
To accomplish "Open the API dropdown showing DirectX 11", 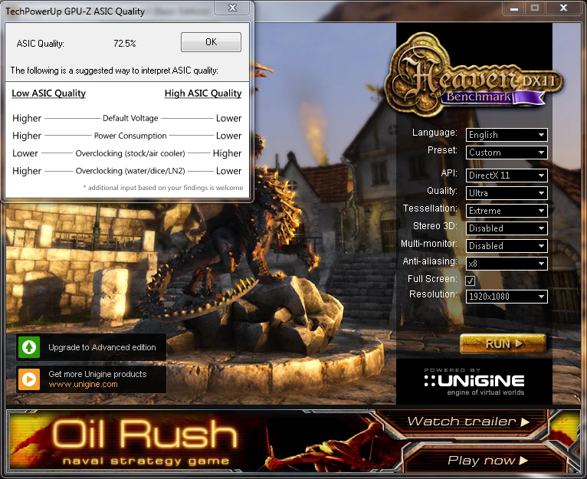I will (x=507, y=176).
